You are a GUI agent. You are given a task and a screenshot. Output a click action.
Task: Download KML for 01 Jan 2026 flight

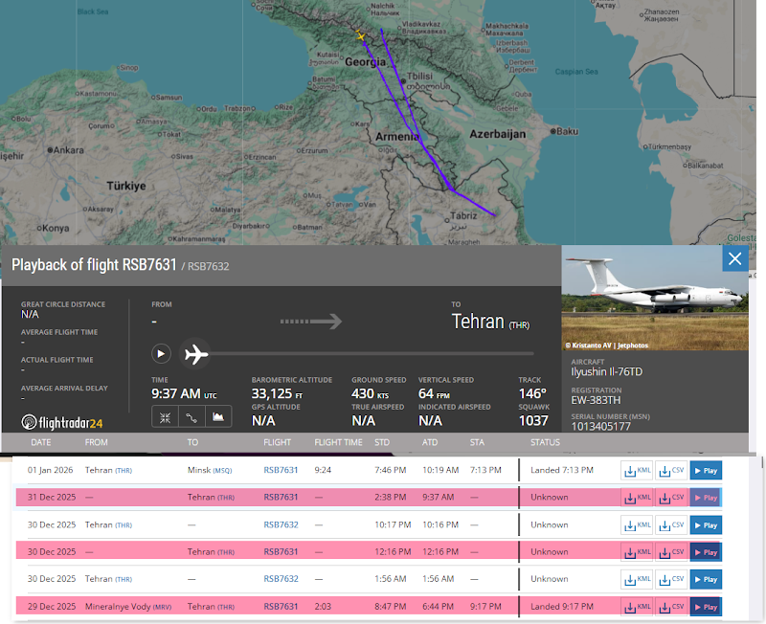(638, 470)
